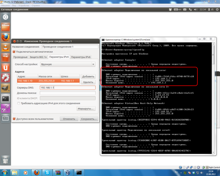The image size is (220, 176).
Task: Open Ubuntu One from the launcher
Action: click(5, 68)
